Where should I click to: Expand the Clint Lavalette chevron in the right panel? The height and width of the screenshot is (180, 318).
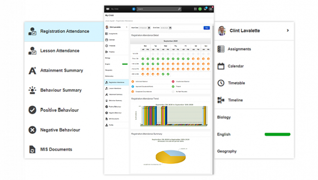(x=287, y=31)
